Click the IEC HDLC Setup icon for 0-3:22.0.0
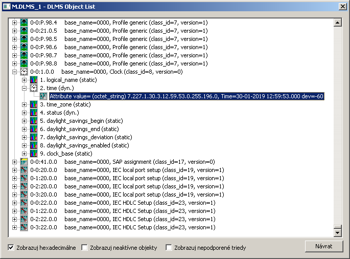350x259 pixels. coord(24,227)
